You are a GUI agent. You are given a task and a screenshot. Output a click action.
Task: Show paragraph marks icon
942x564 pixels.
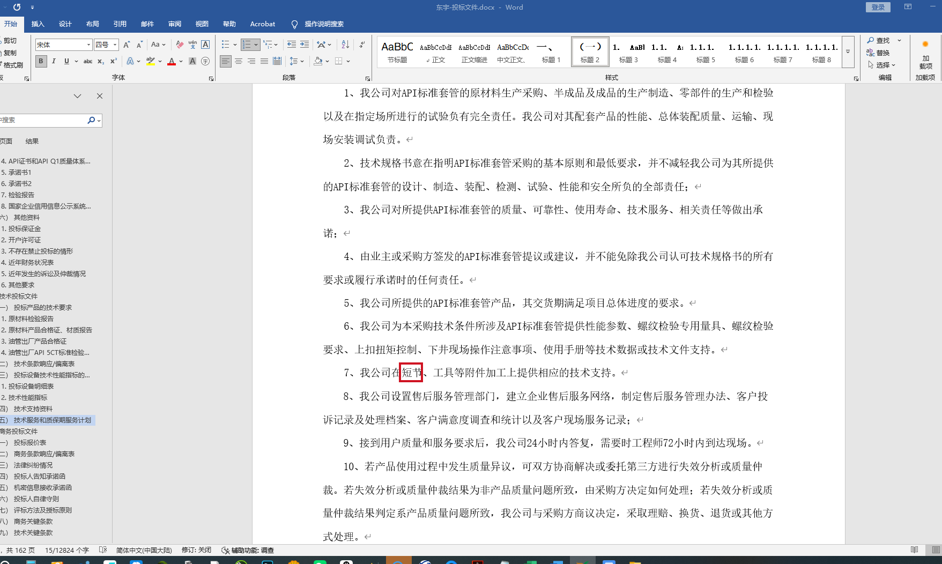tap(362, 44)
